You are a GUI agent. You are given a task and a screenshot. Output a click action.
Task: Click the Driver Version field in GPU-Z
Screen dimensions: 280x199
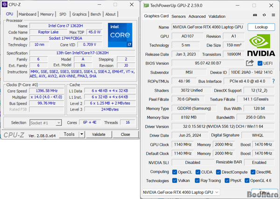(223, 127)
